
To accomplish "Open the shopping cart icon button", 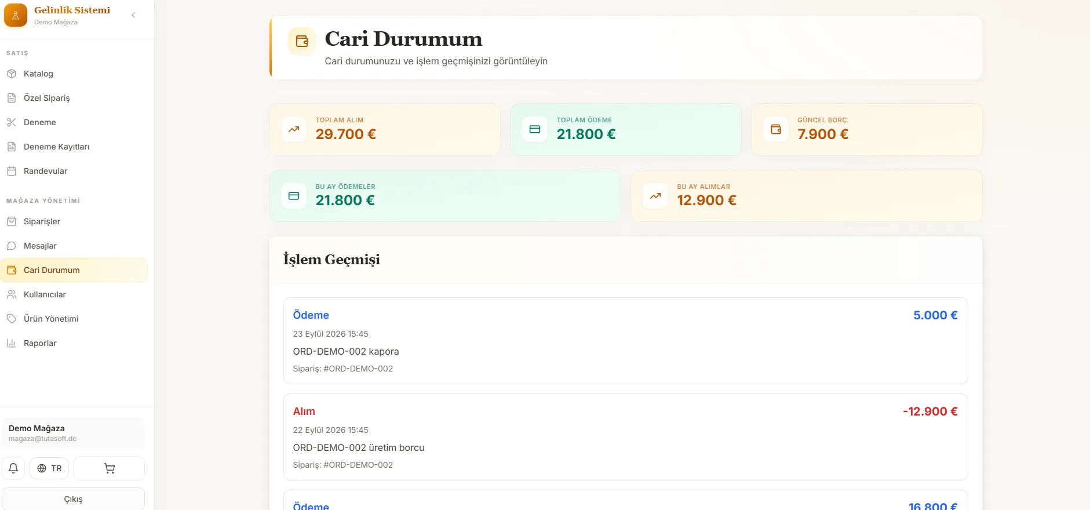I will [110, 468].
